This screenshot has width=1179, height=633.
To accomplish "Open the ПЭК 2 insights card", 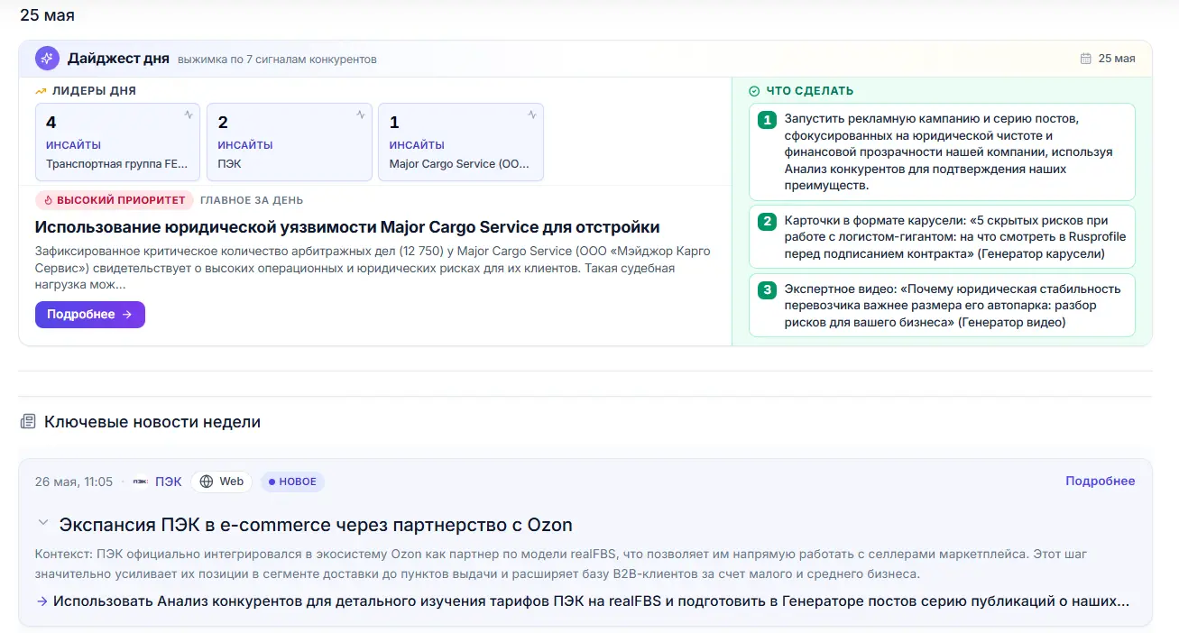I will tap(290, 142).
